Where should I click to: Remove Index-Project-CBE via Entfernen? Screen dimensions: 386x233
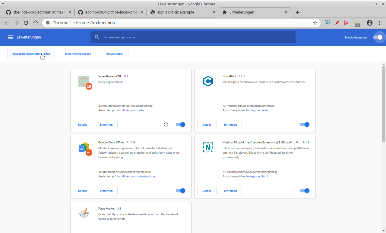coord(106,124)
